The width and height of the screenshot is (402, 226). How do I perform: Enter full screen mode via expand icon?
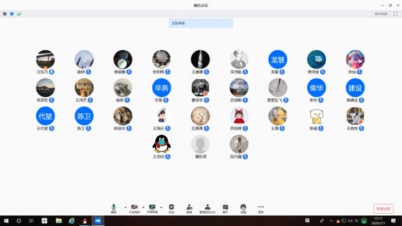click(396, 14)
